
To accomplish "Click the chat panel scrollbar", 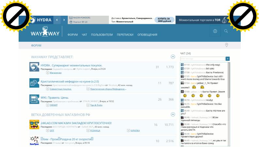I will point(229,80).
